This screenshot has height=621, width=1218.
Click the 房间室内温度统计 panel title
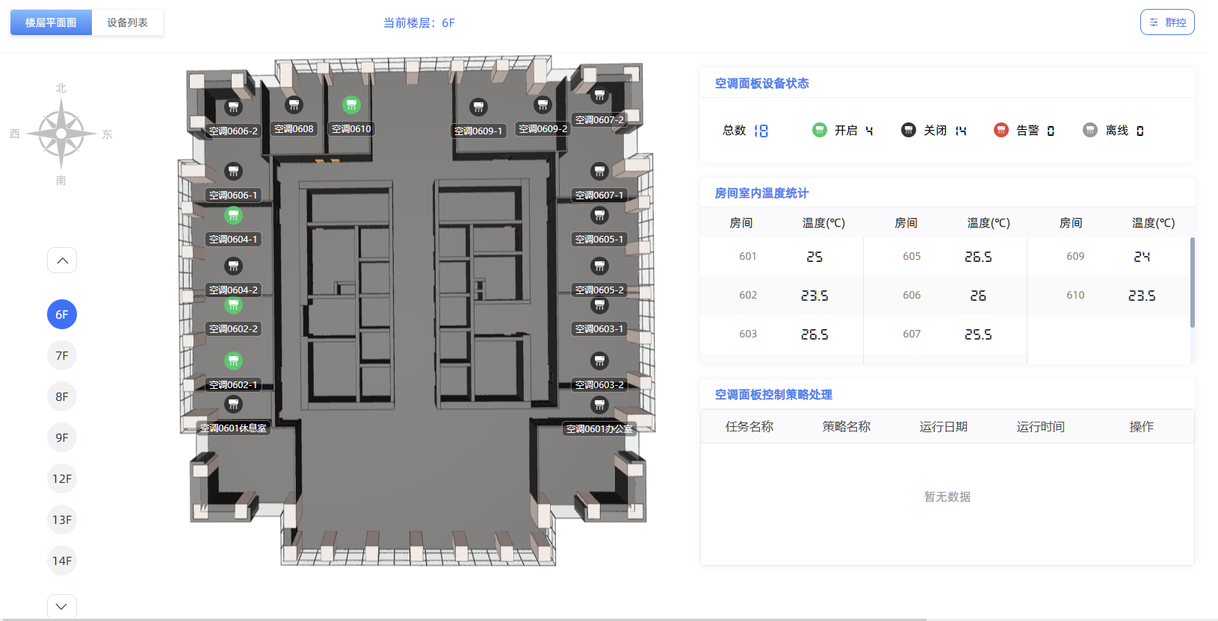pos(761,193)
